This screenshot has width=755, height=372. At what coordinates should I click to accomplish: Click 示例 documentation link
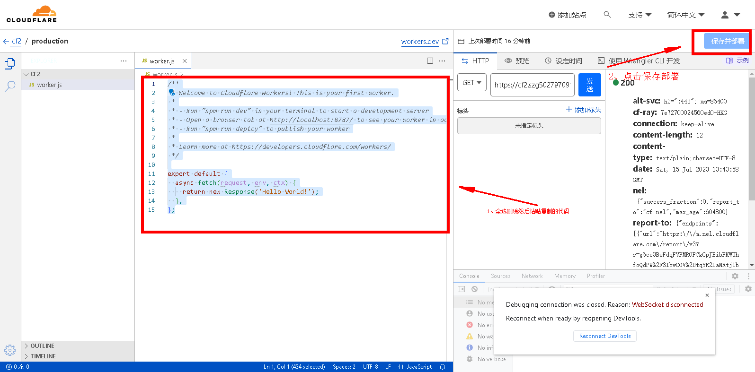click(x=737, y=61)
